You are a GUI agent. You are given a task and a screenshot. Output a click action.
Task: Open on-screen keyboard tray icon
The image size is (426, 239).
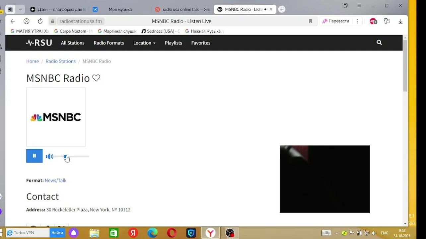coord(326,233)
